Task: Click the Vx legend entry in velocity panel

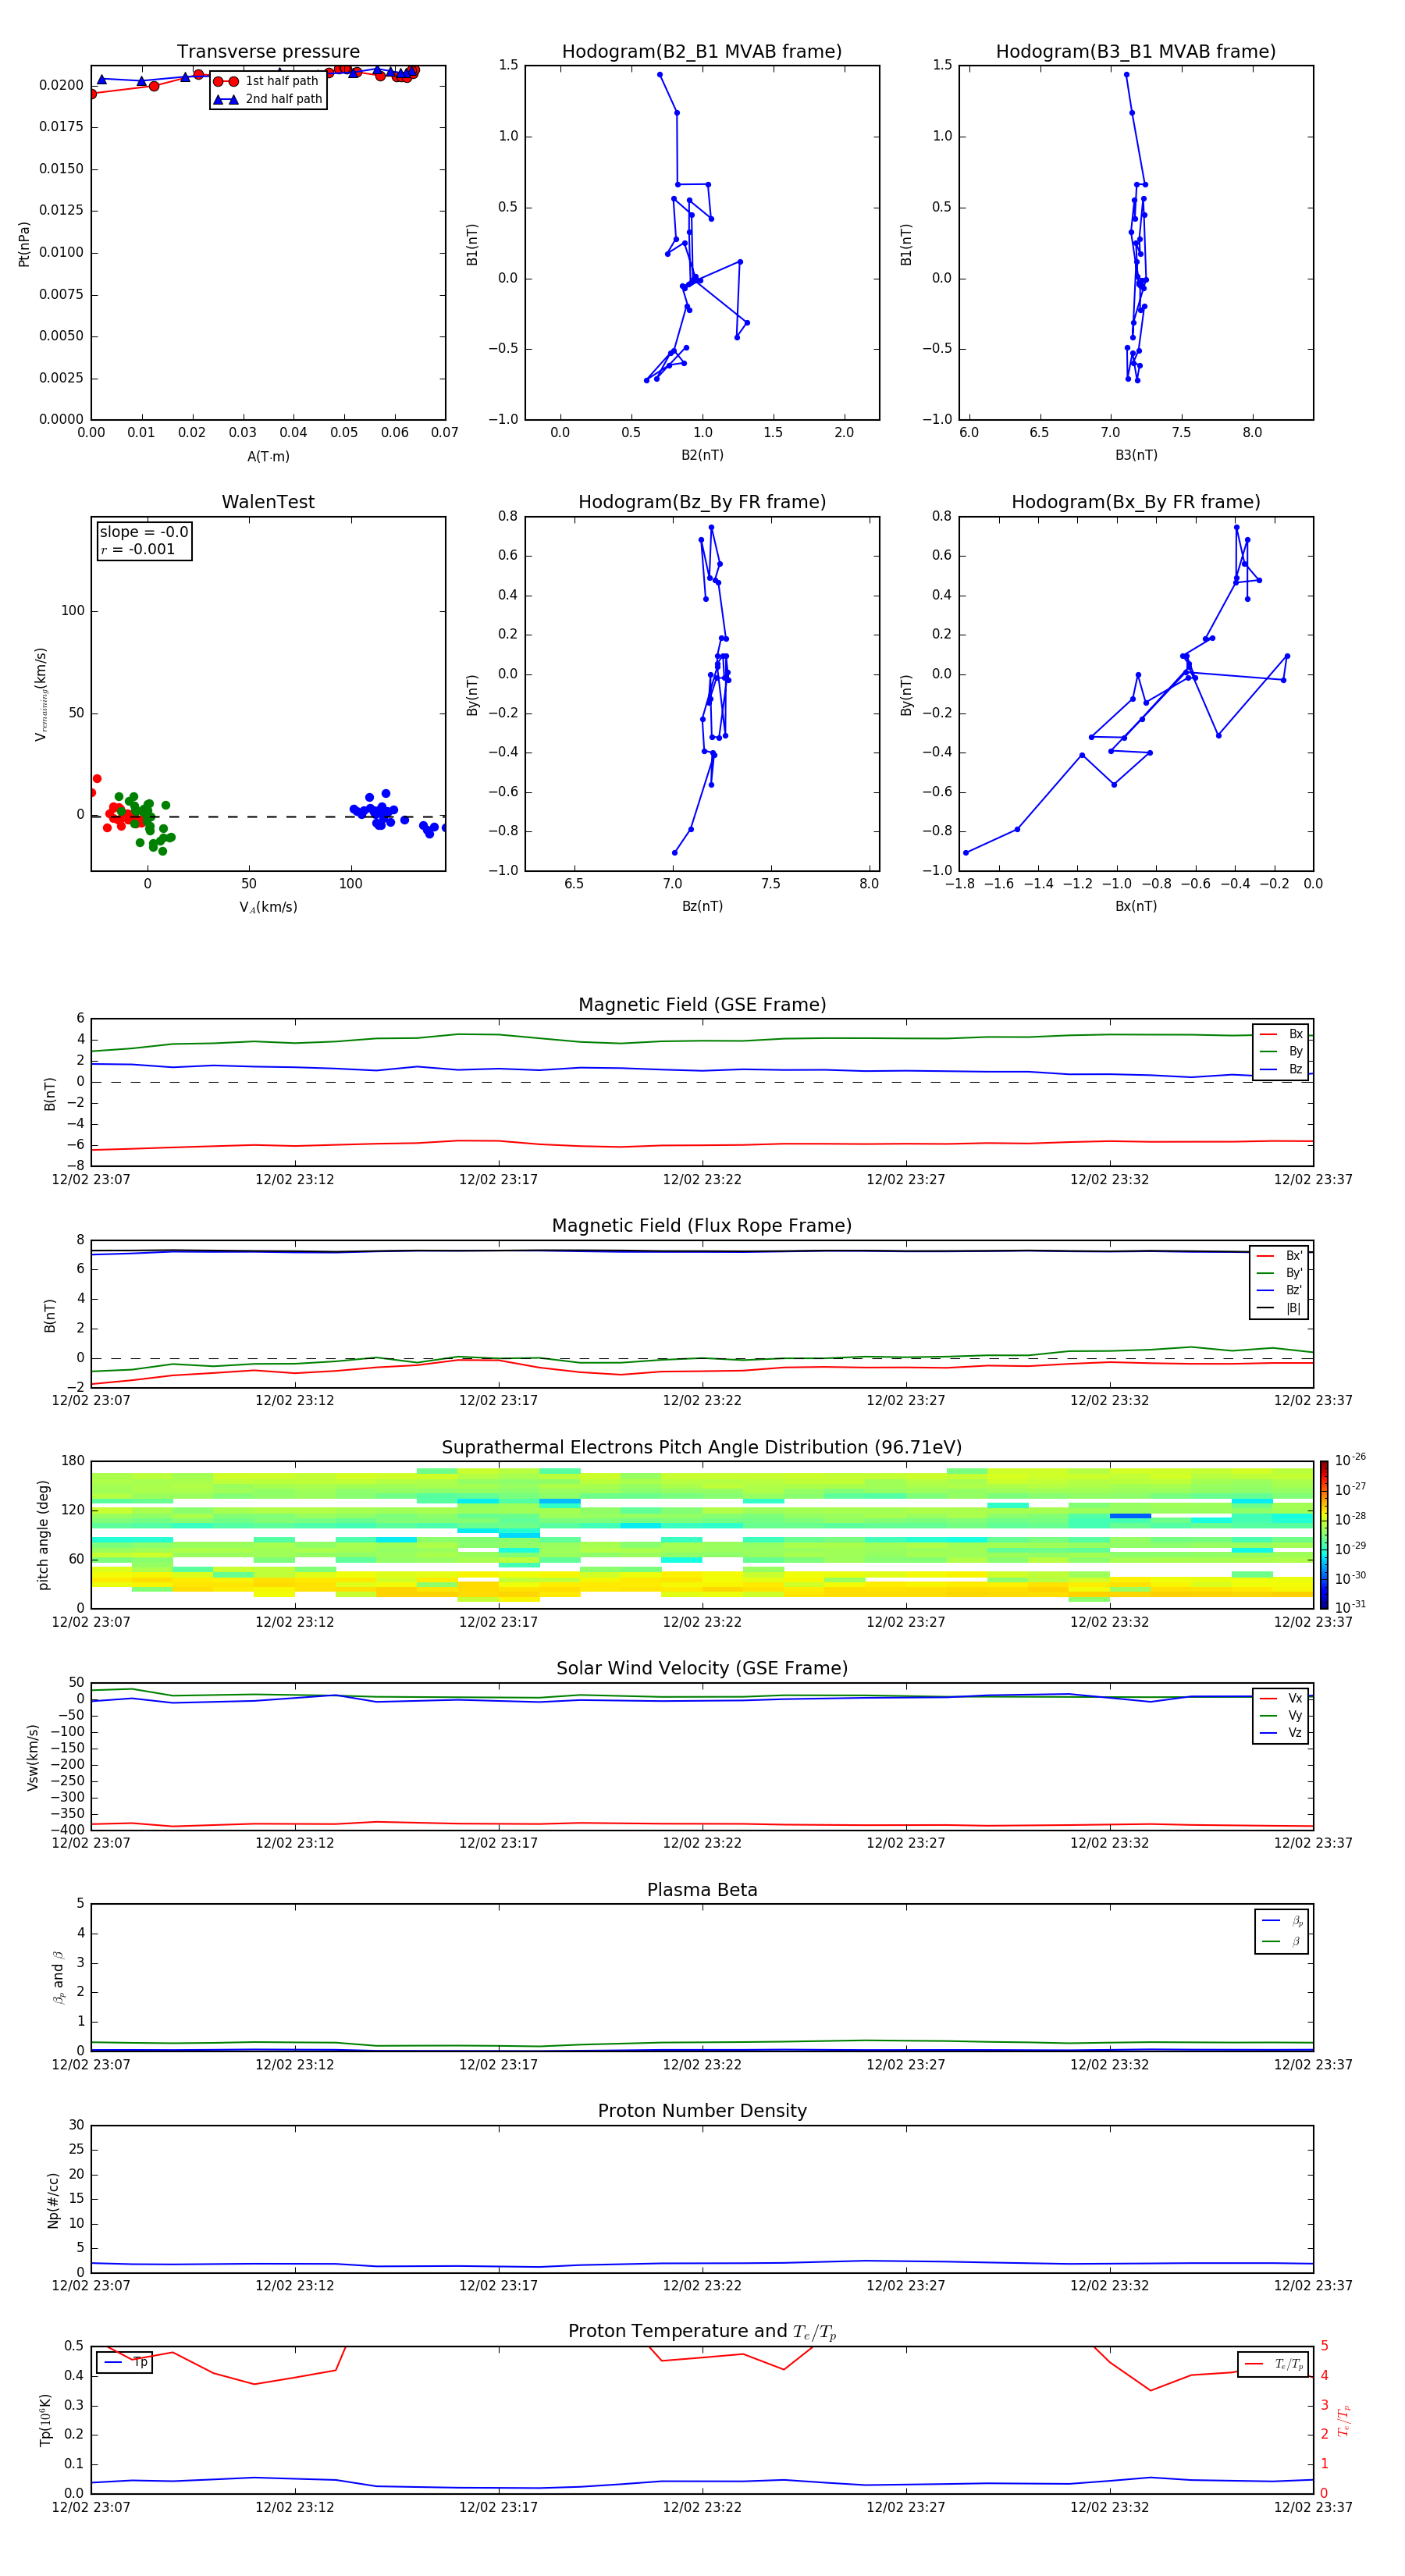Action: [x=1281, y=1698]
